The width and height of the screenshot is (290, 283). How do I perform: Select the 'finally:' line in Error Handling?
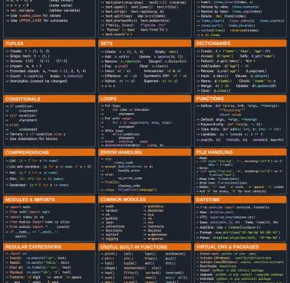[110, 182]
